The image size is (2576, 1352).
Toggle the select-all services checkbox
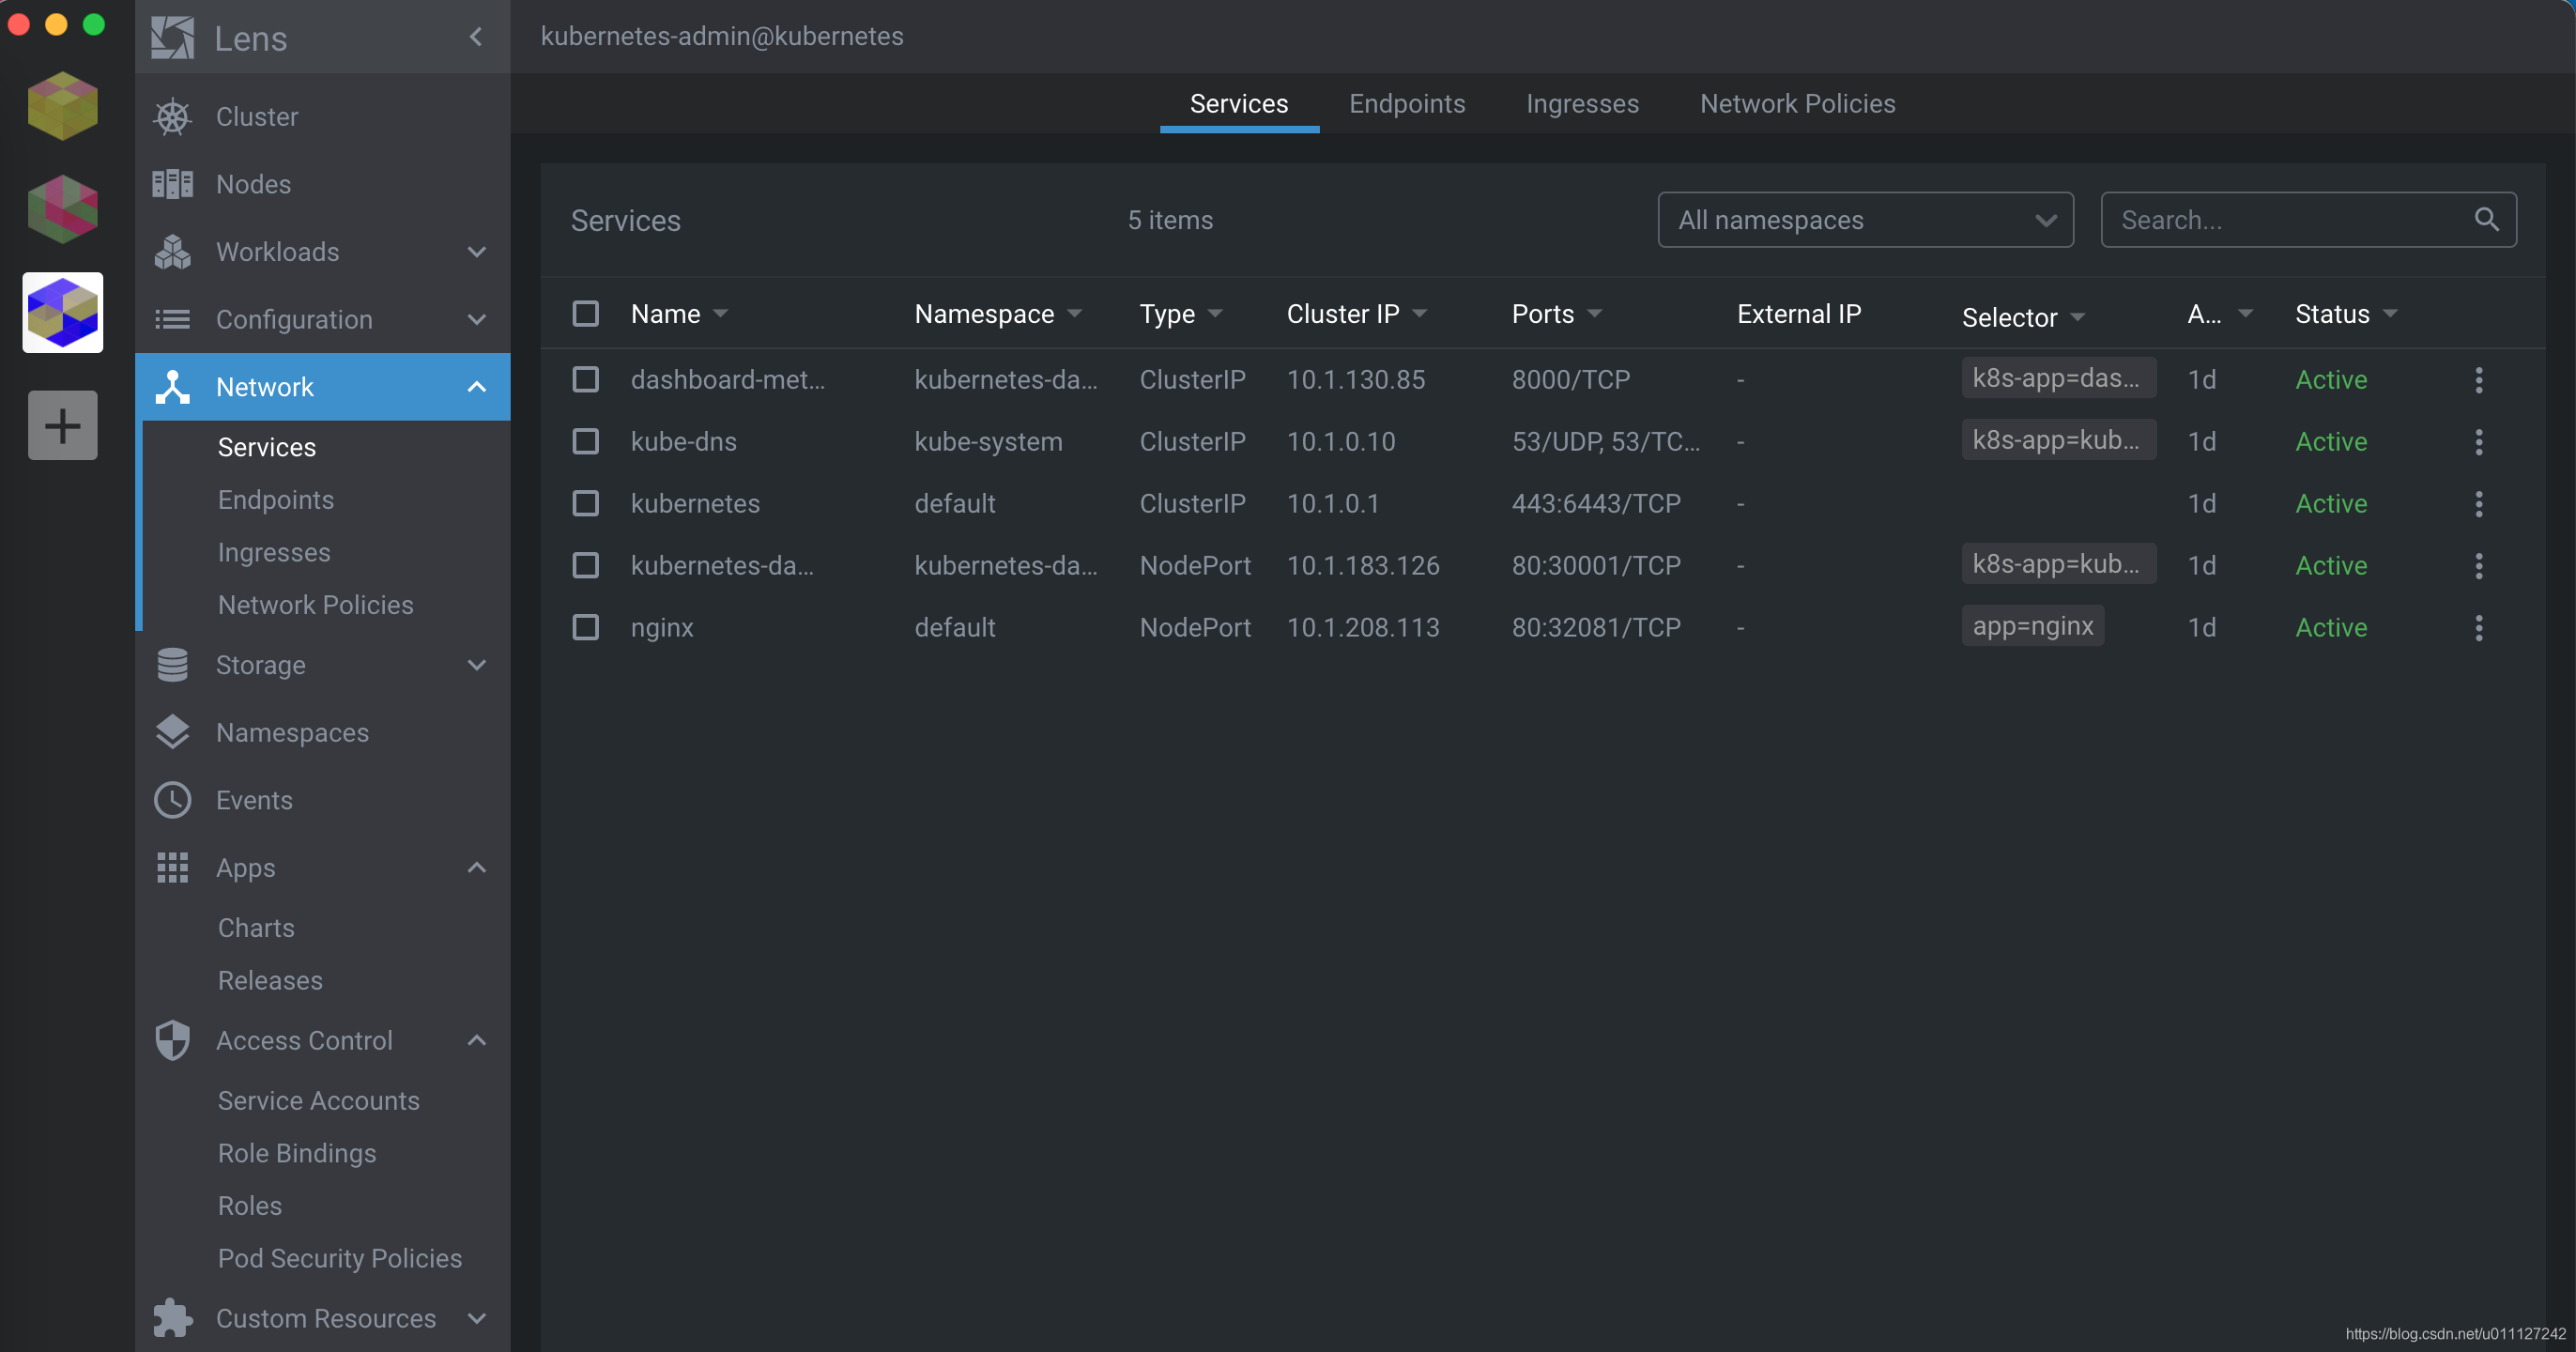point(585,314)
